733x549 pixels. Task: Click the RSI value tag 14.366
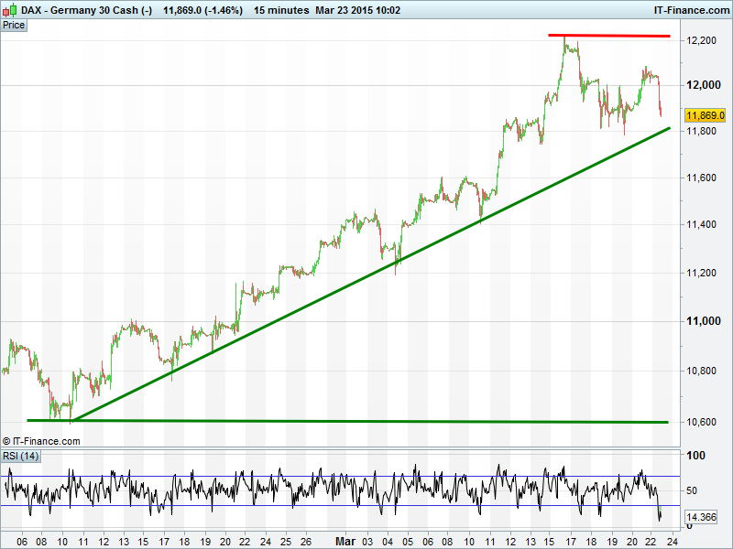point(701,518)
